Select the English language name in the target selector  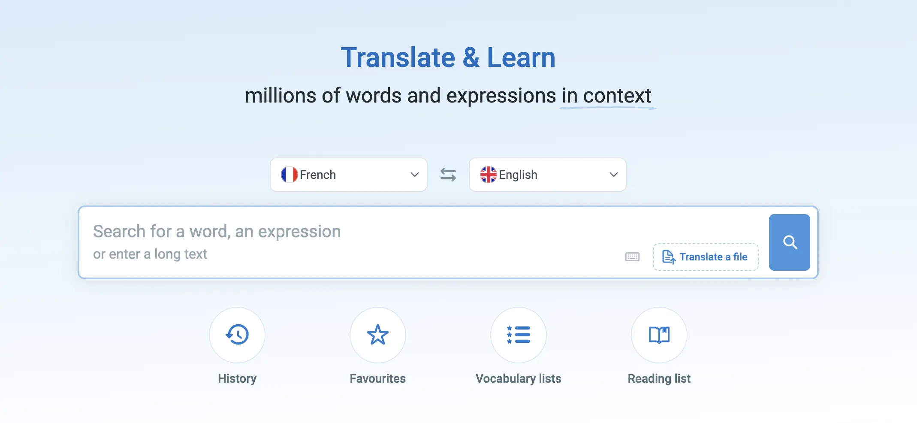click(x=518, y=175)
